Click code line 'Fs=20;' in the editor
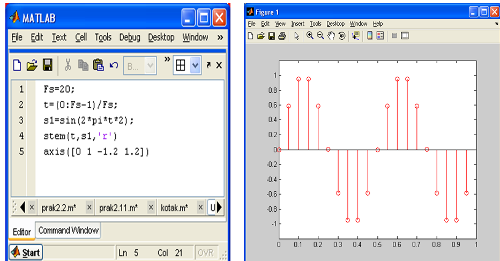The width and height of the screenshot is (500, 261). pyautogui.click(x=59, y=89)
